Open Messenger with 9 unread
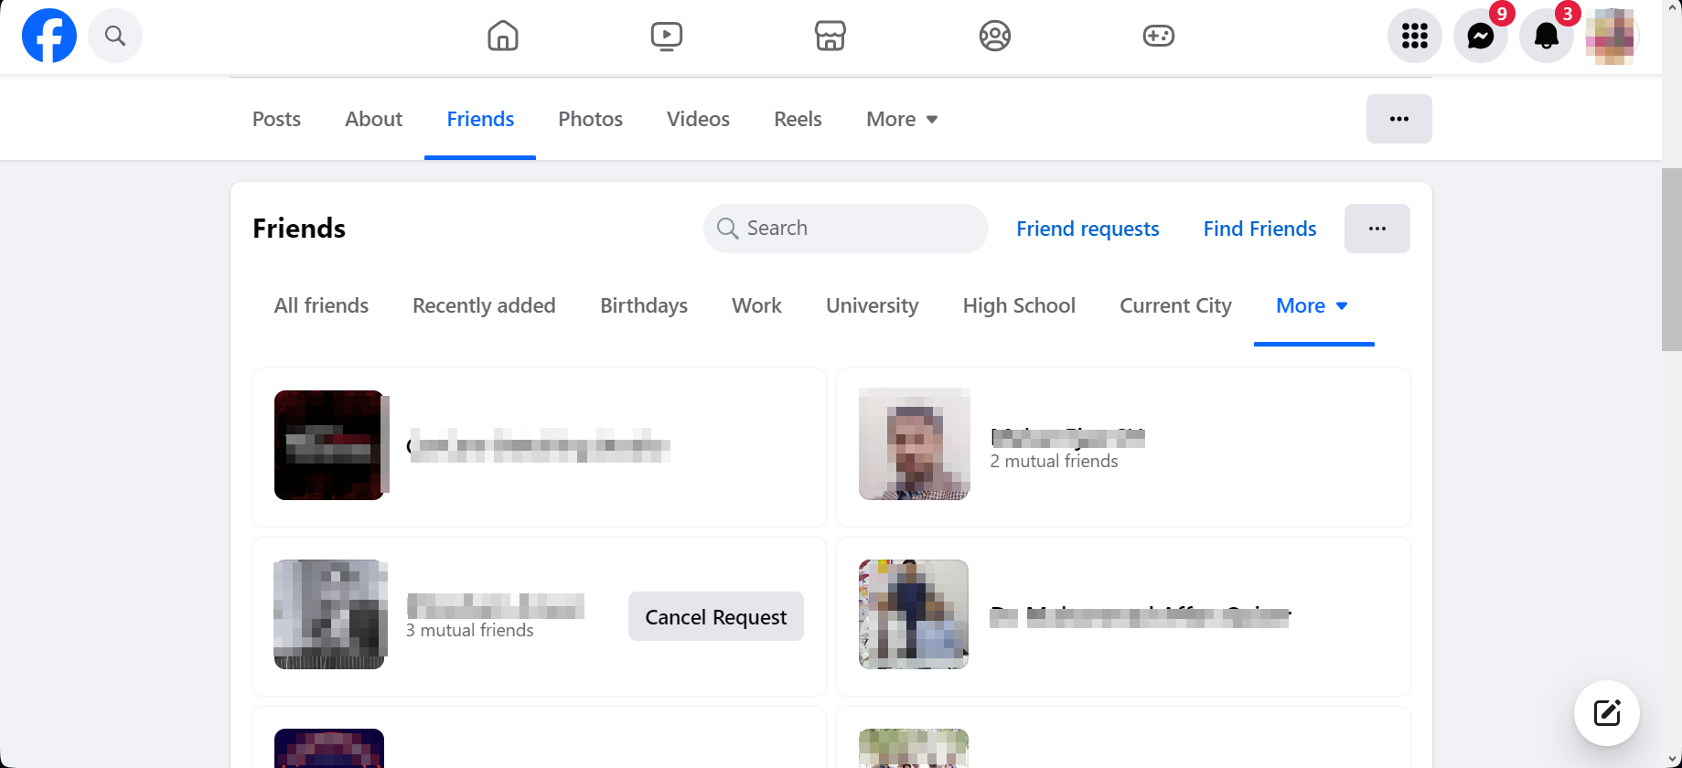 coord(1481,36)
